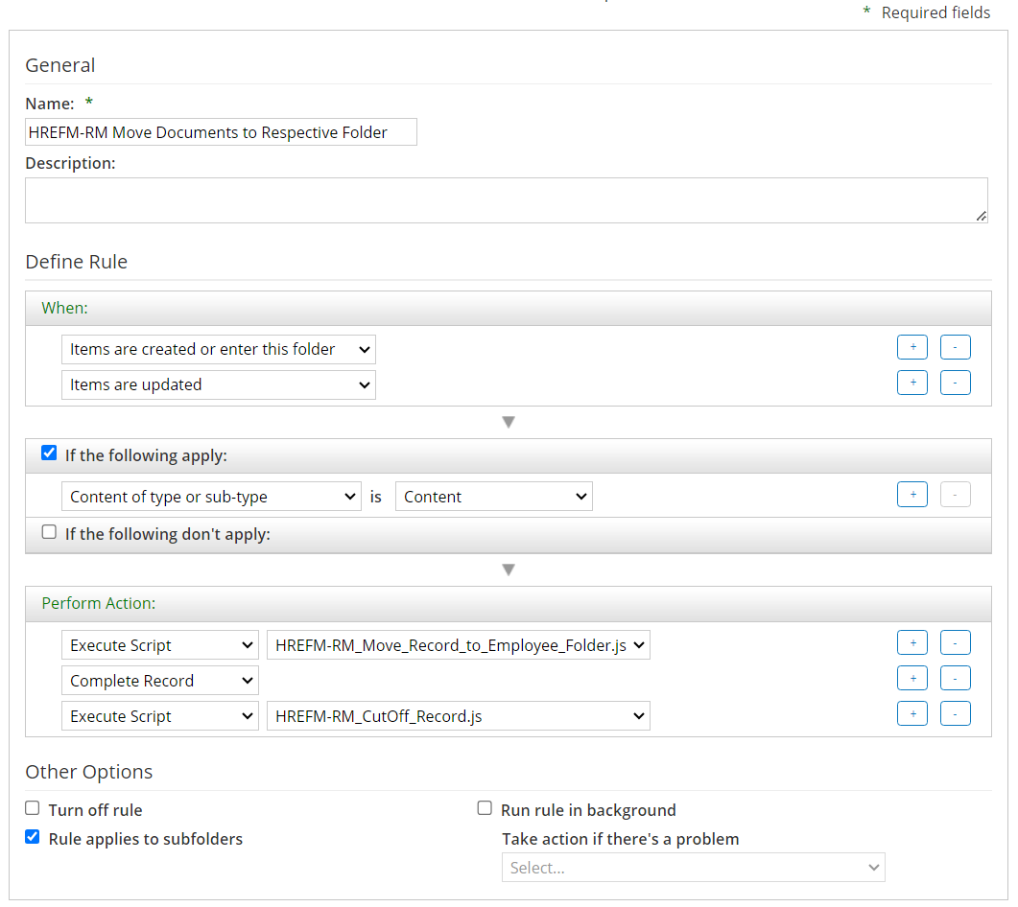Click the triangle above Perform Action

[509, 569]
